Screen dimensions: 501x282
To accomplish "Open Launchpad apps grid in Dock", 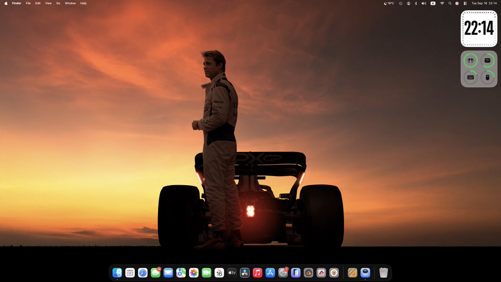I will click(x=130, y=273).
